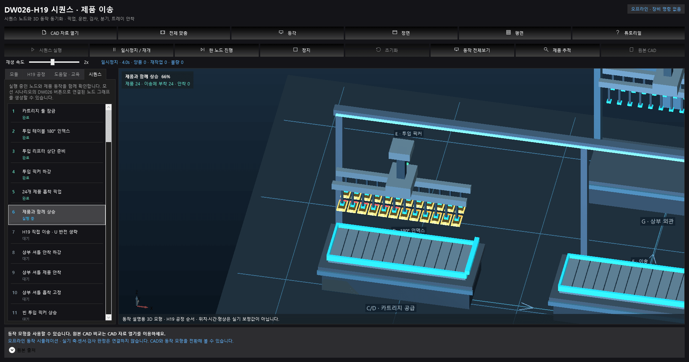The image size is (689, 362).
Task: Run the sequence (시퀀스 실행) play icon
Action: pos(33,50)
